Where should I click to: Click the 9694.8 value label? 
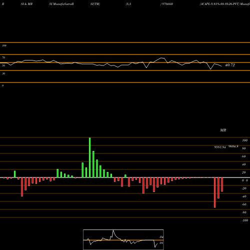click(x=233, y=146)
